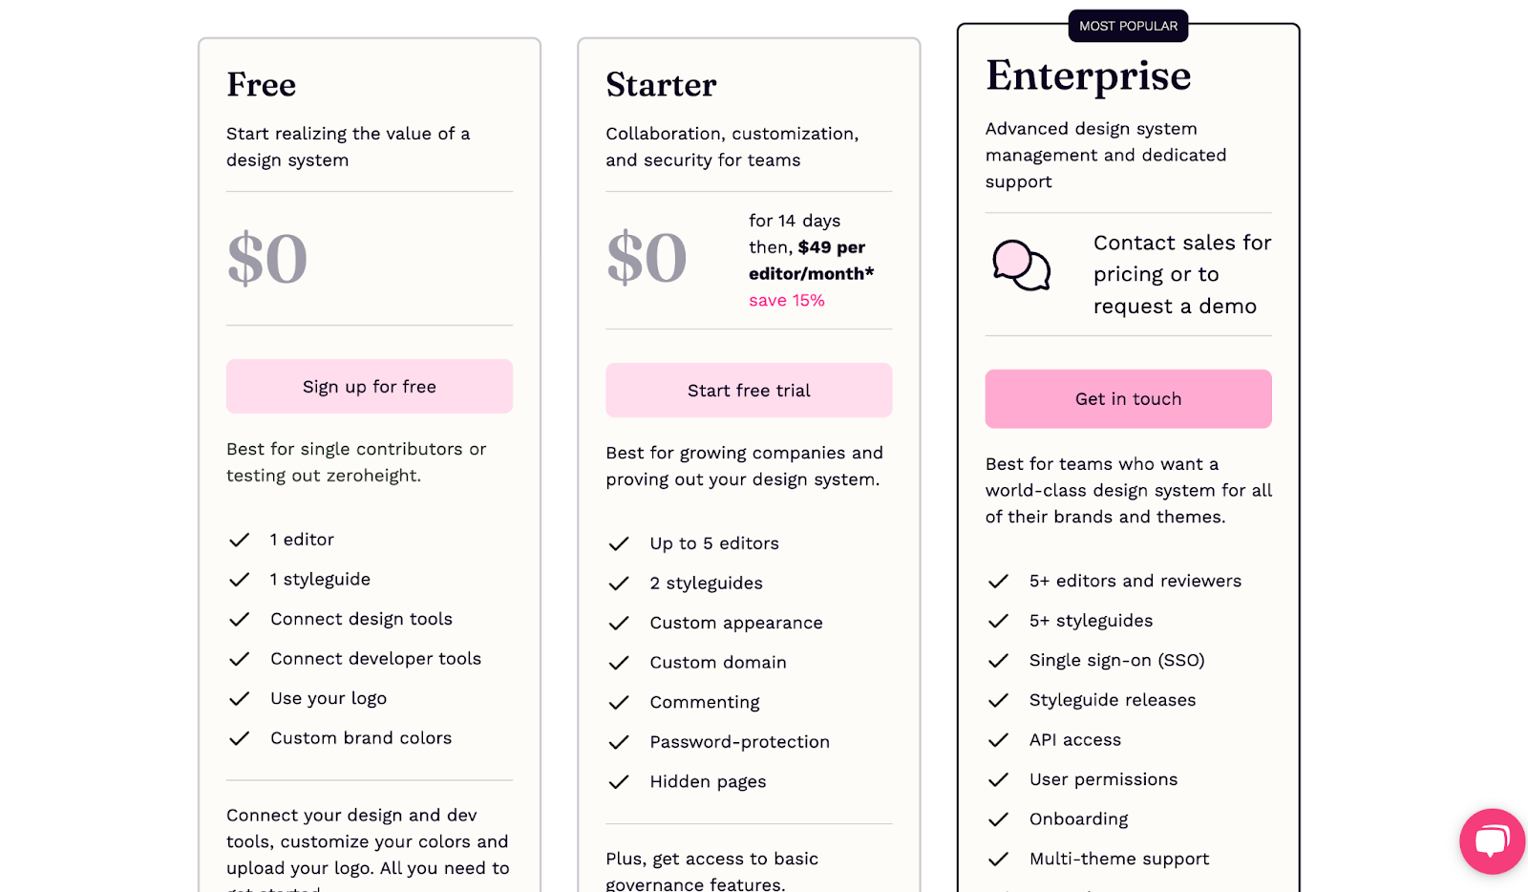
Task: Click the 'Sign up for free' button
Action: pyautogui.click(x=369, y=386)
